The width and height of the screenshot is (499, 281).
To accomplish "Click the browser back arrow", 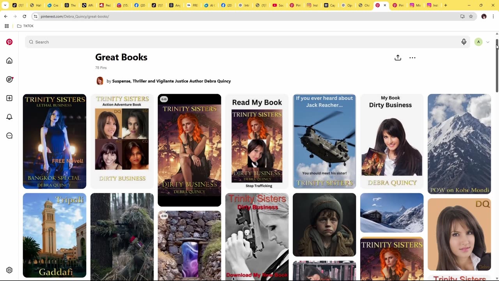I will (5, 16).
